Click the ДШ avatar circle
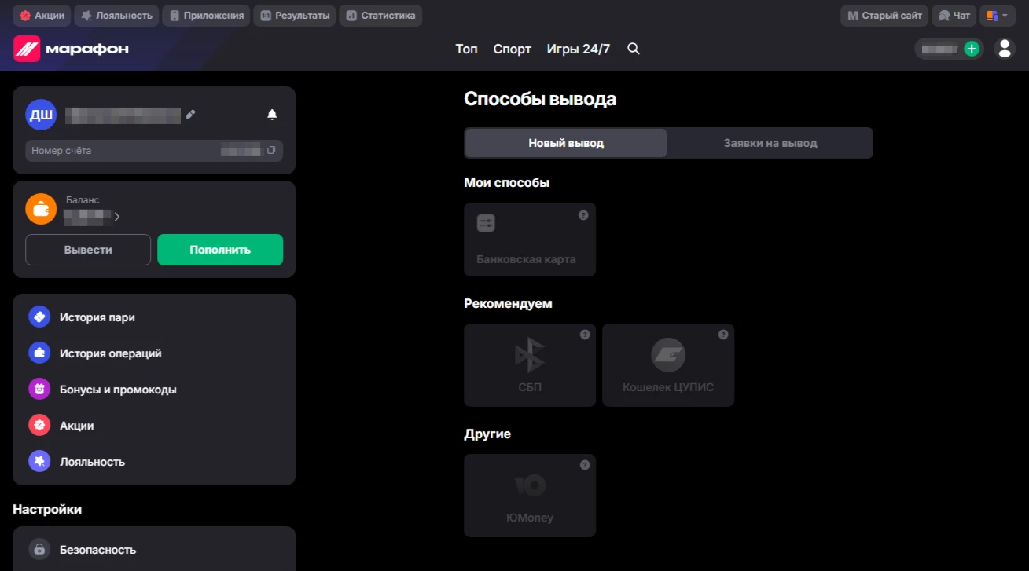 [41, 115]
